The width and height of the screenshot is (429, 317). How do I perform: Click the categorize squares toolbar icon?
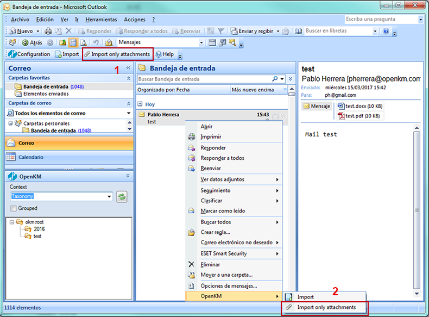point(211,31)
